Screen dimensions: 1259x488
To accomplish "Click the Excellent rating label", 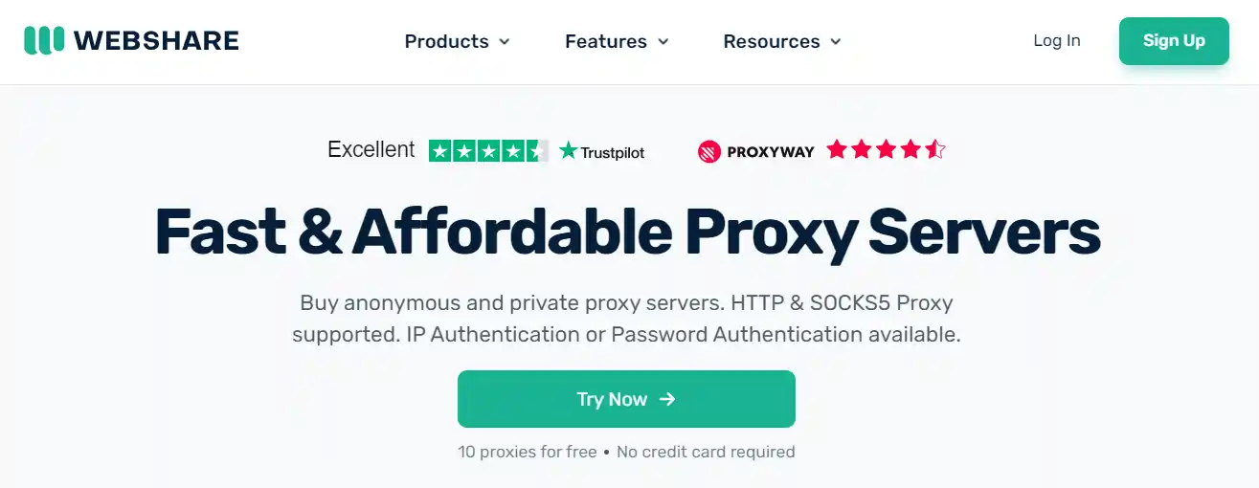I will pos(371,150).
